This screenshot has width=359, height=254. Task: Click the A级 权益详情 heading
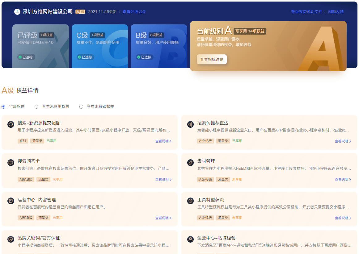[20, 90]
